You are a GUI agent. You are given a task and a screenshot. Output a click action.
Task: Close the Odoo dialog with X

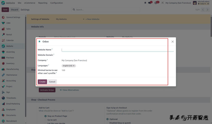point(172,42)
